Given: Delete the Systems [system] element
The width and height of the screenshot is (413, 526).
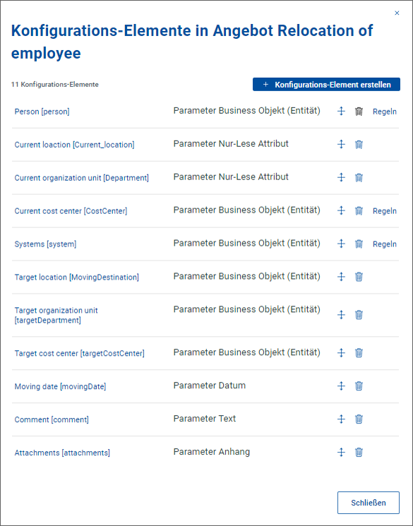Looking at the screenshot, I should (359, 244).
